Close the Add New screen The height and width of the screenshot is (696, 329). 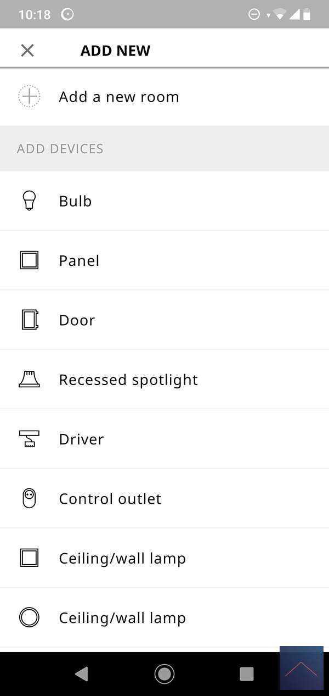tap(27, 51)
